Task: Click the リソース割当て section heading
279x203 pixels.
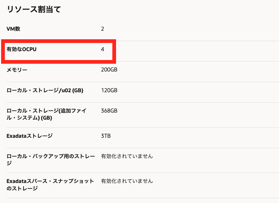Action: pos(33,10)
